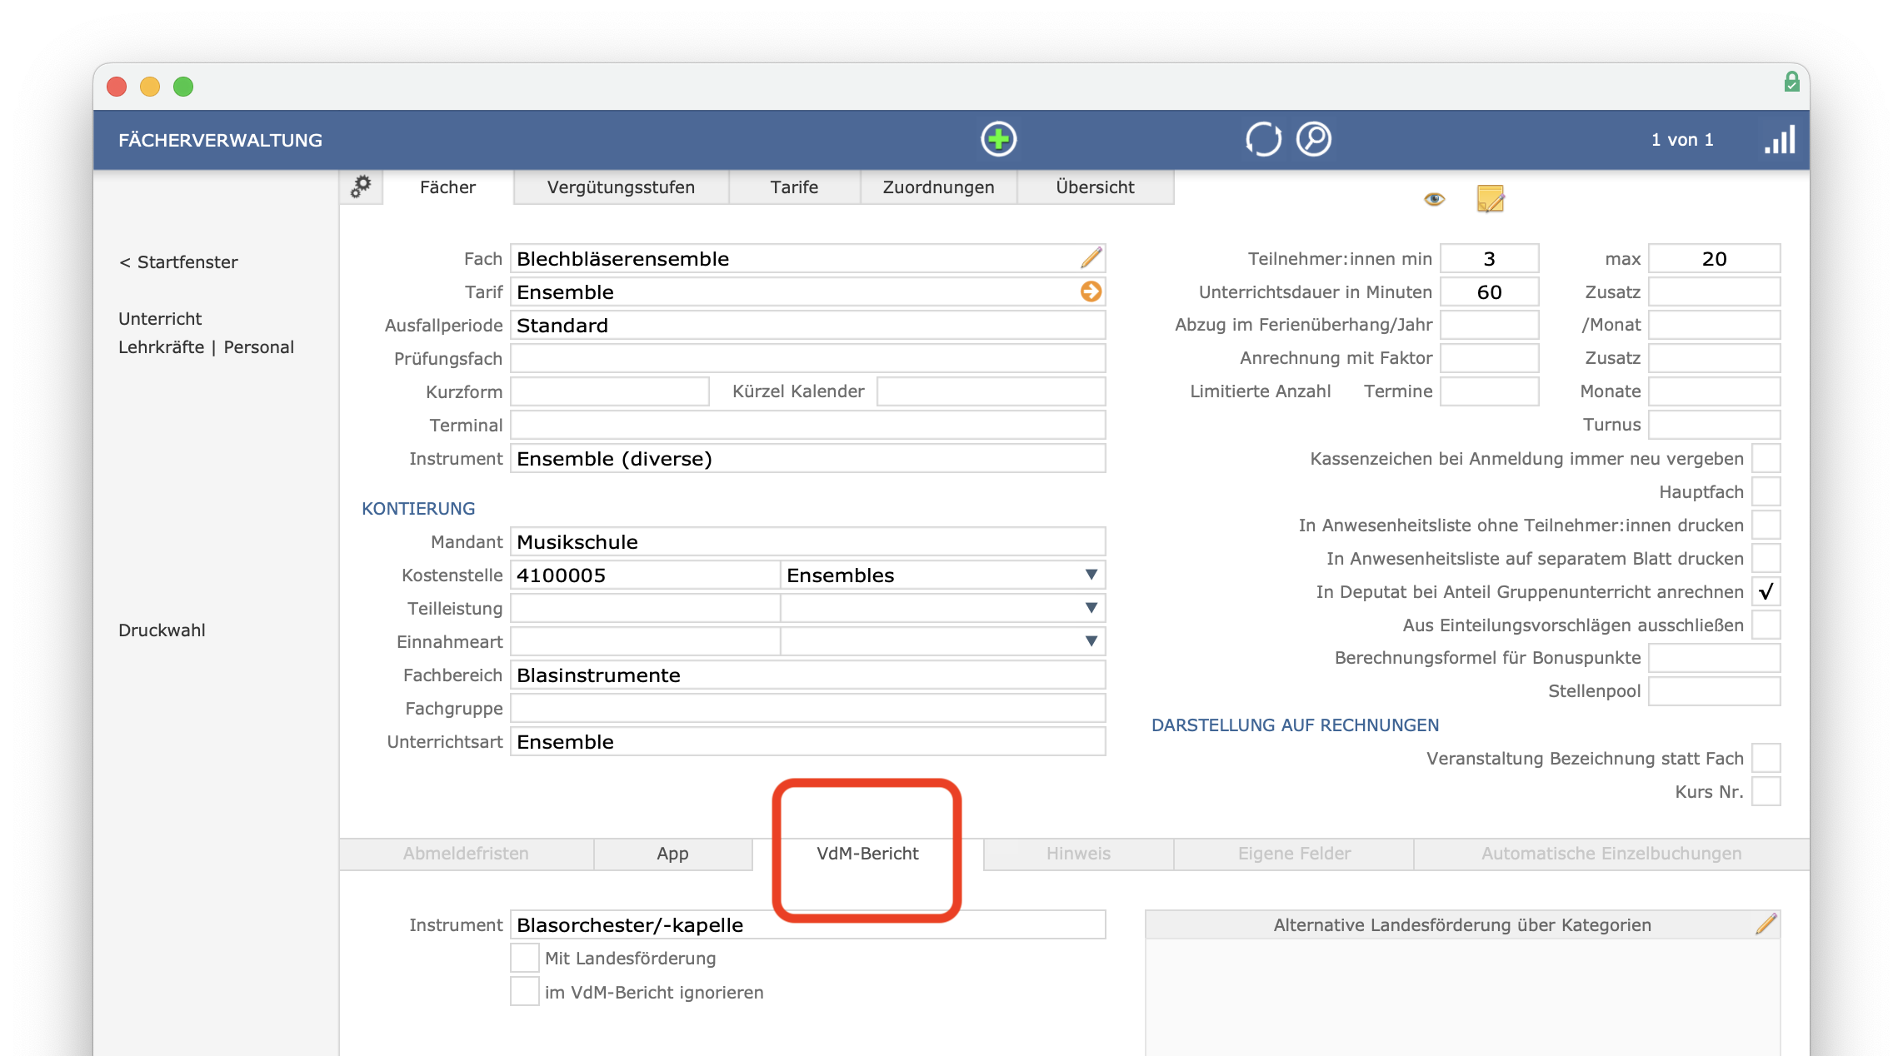Click the Turnus input field

coord(1714,425)
